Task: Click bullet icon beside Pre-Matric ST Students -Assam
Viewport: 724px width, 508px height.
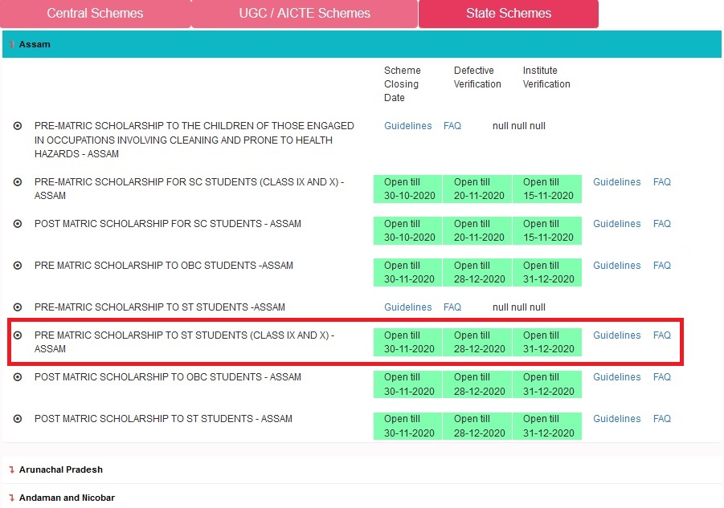Action: click(18, 307)
